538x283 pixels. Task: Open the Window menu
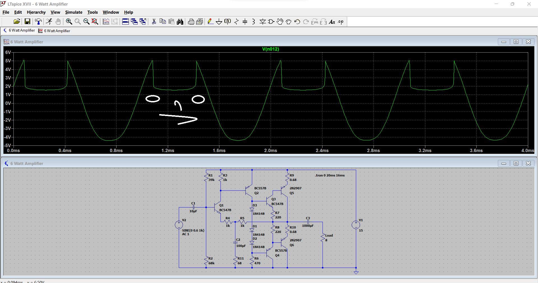tap(111, 12)
